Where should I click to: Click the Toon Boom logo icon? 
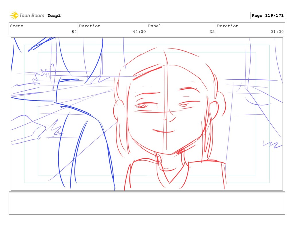tap(14, 15)
